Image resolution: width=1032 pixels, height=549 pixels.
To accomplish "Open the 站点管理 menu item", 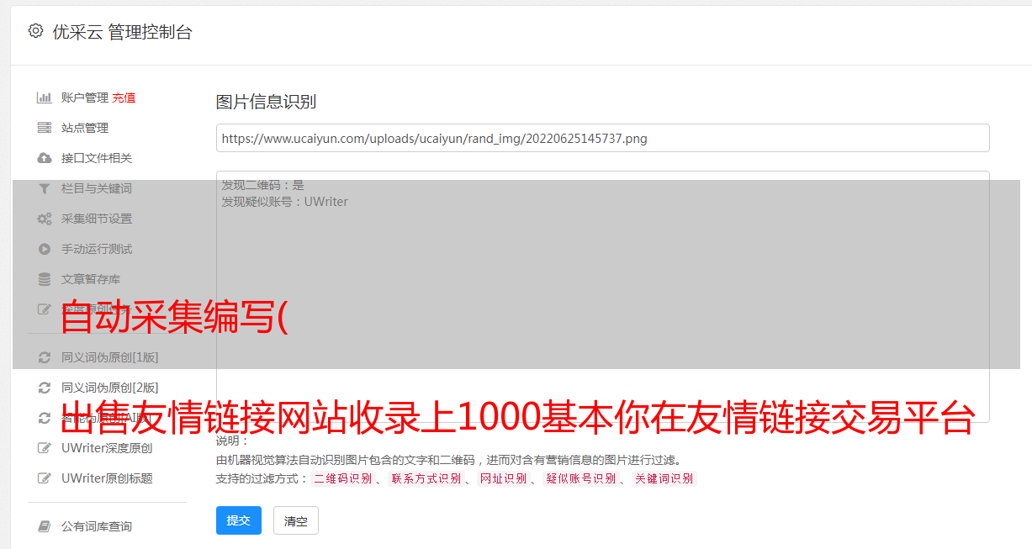I will [x=85, y=128].
